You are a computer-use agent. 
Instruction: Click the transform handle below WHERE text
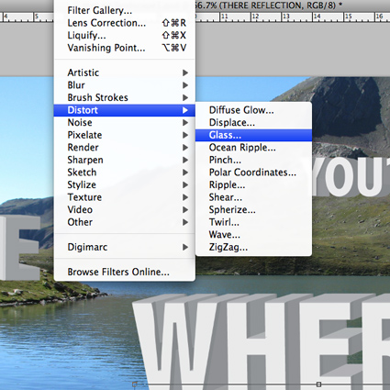point(318,384)
